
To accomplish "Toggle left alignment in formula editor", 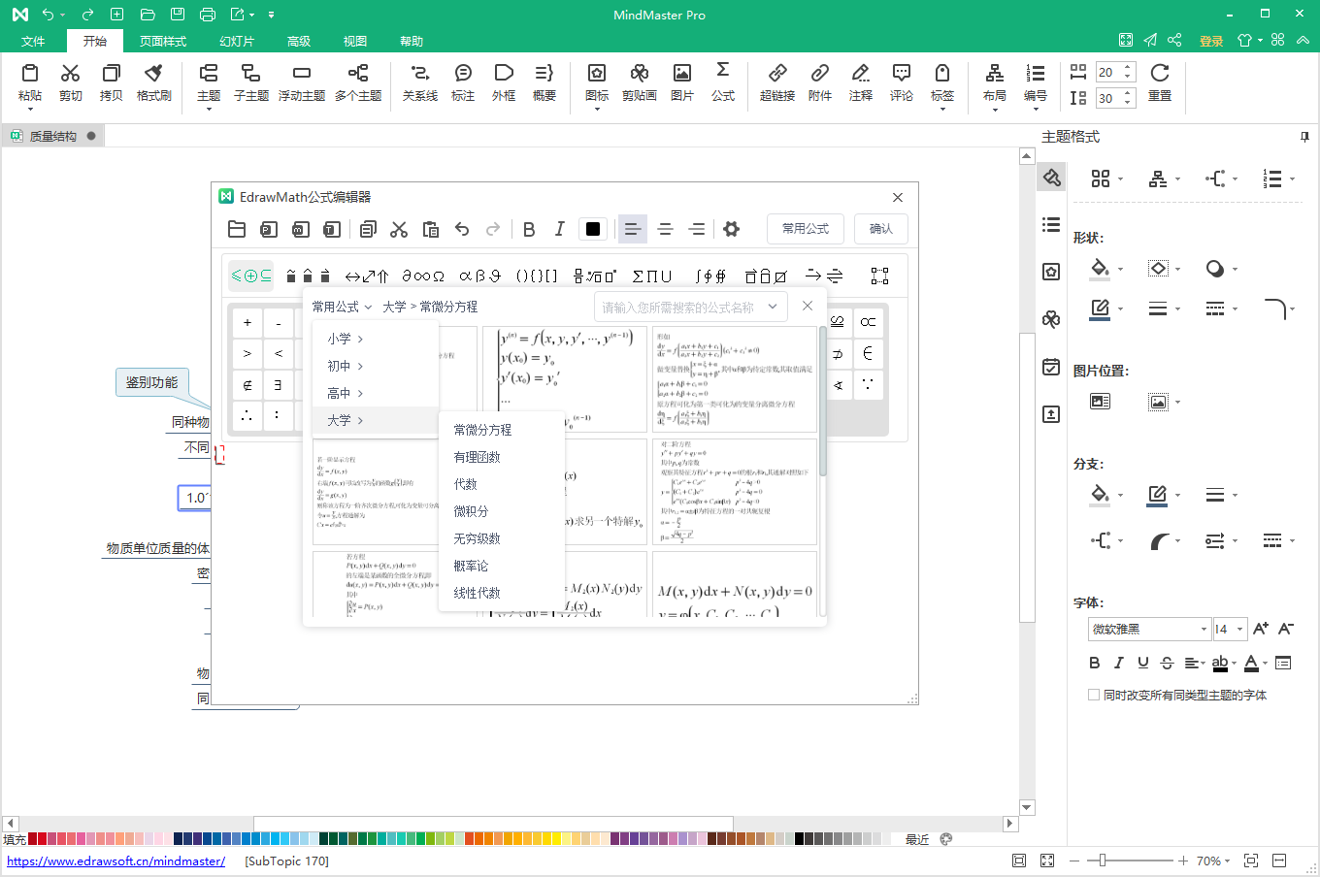I will (x=633, y=229).
